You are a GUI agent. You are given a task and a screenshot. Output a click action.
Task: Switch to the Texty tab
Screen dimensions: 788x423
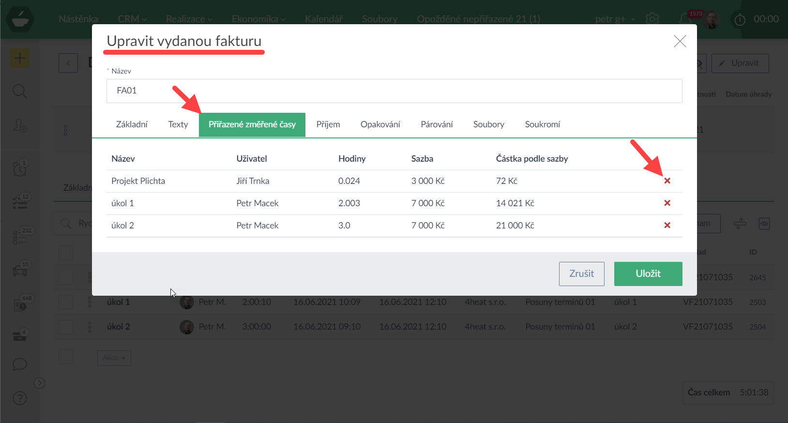[178, 124]
